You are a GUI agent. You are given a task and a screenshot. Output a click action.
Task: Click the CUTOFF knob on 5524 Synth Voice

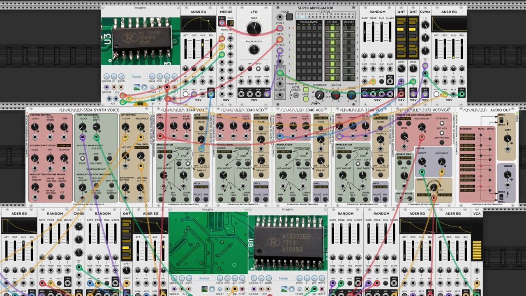[x=125, y=127]
